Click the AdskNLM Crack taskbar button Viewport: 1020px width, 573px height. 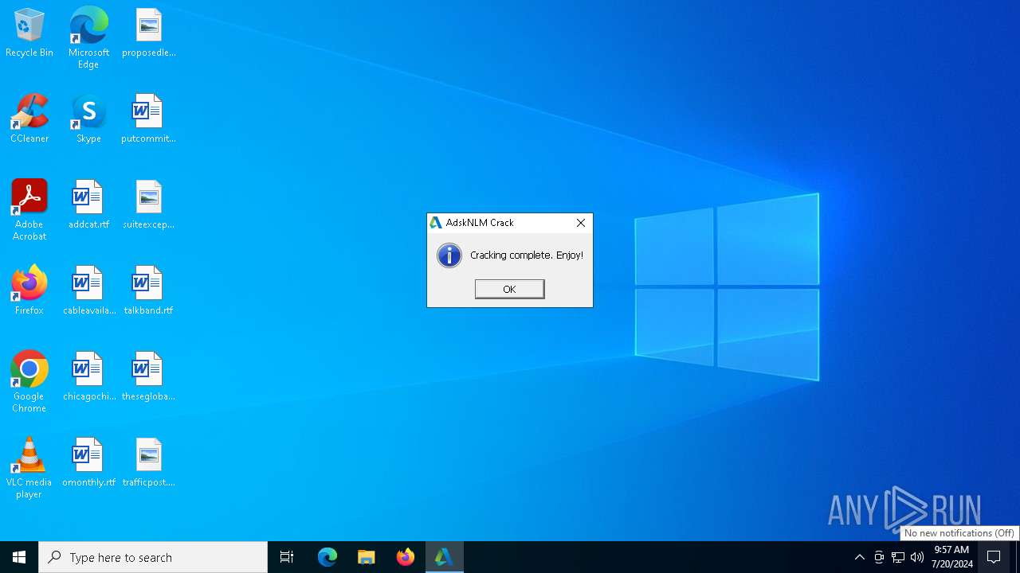pos(444,557)
